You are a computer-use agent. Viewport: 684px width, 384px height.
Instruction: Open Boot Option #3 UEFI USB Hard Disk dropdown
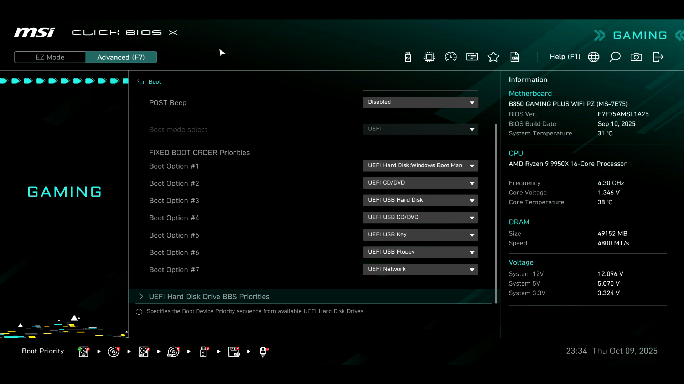point(420,200)
